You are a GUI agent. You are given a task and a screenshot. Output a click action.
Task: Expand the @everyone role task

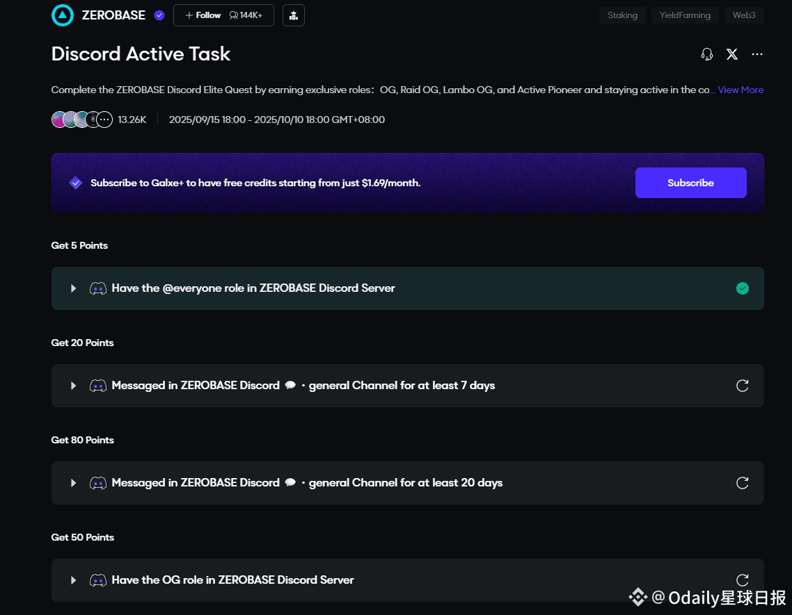pyautogui.click(x=73, y=288)
